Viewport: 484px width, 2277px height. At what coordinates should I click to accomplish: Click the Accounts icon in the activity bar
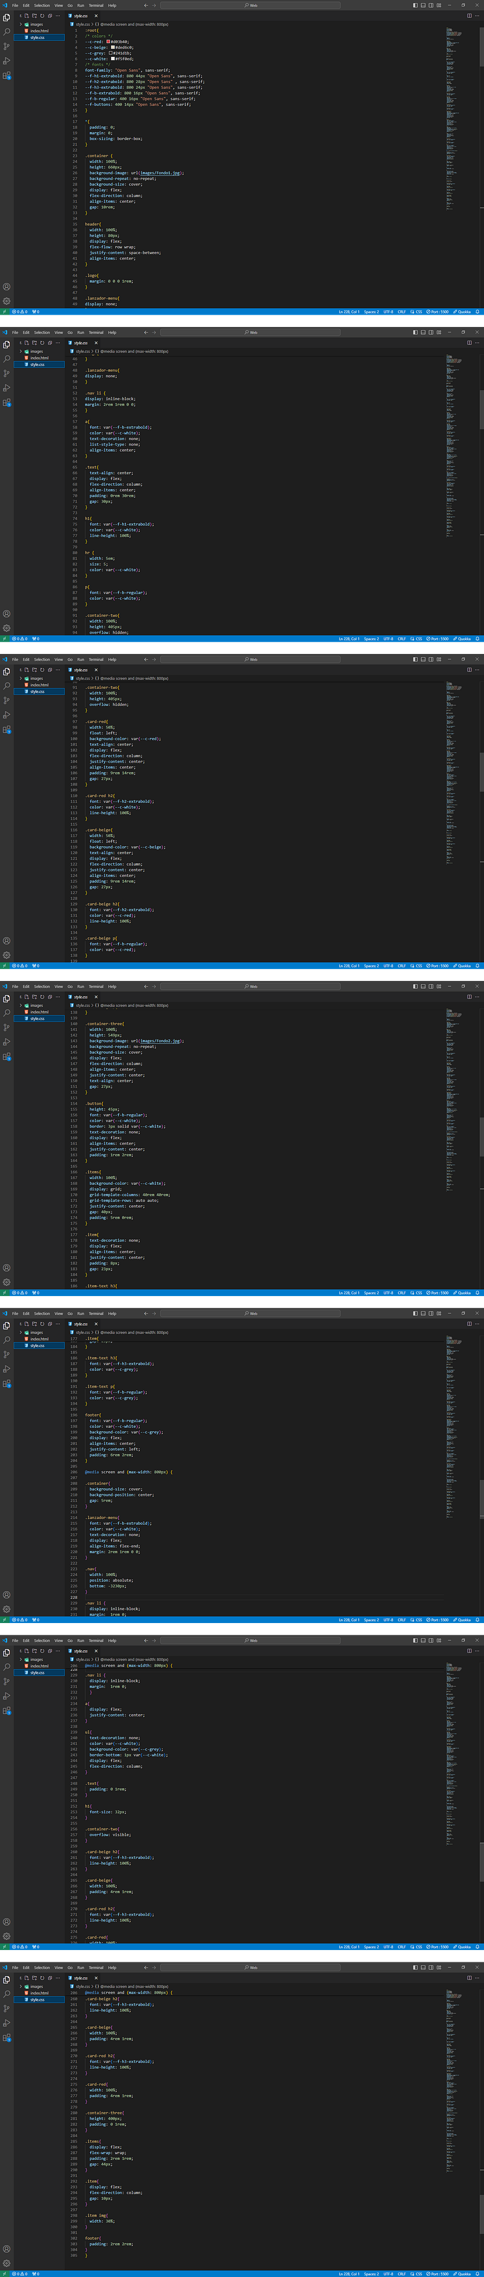click(x=6, y=286)
